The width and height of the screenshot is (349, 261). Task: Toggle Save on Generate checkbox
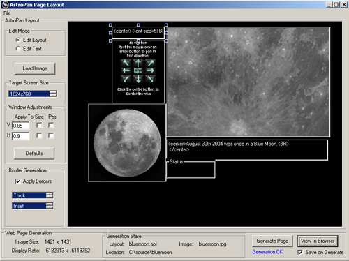click(x=300, y=252)
